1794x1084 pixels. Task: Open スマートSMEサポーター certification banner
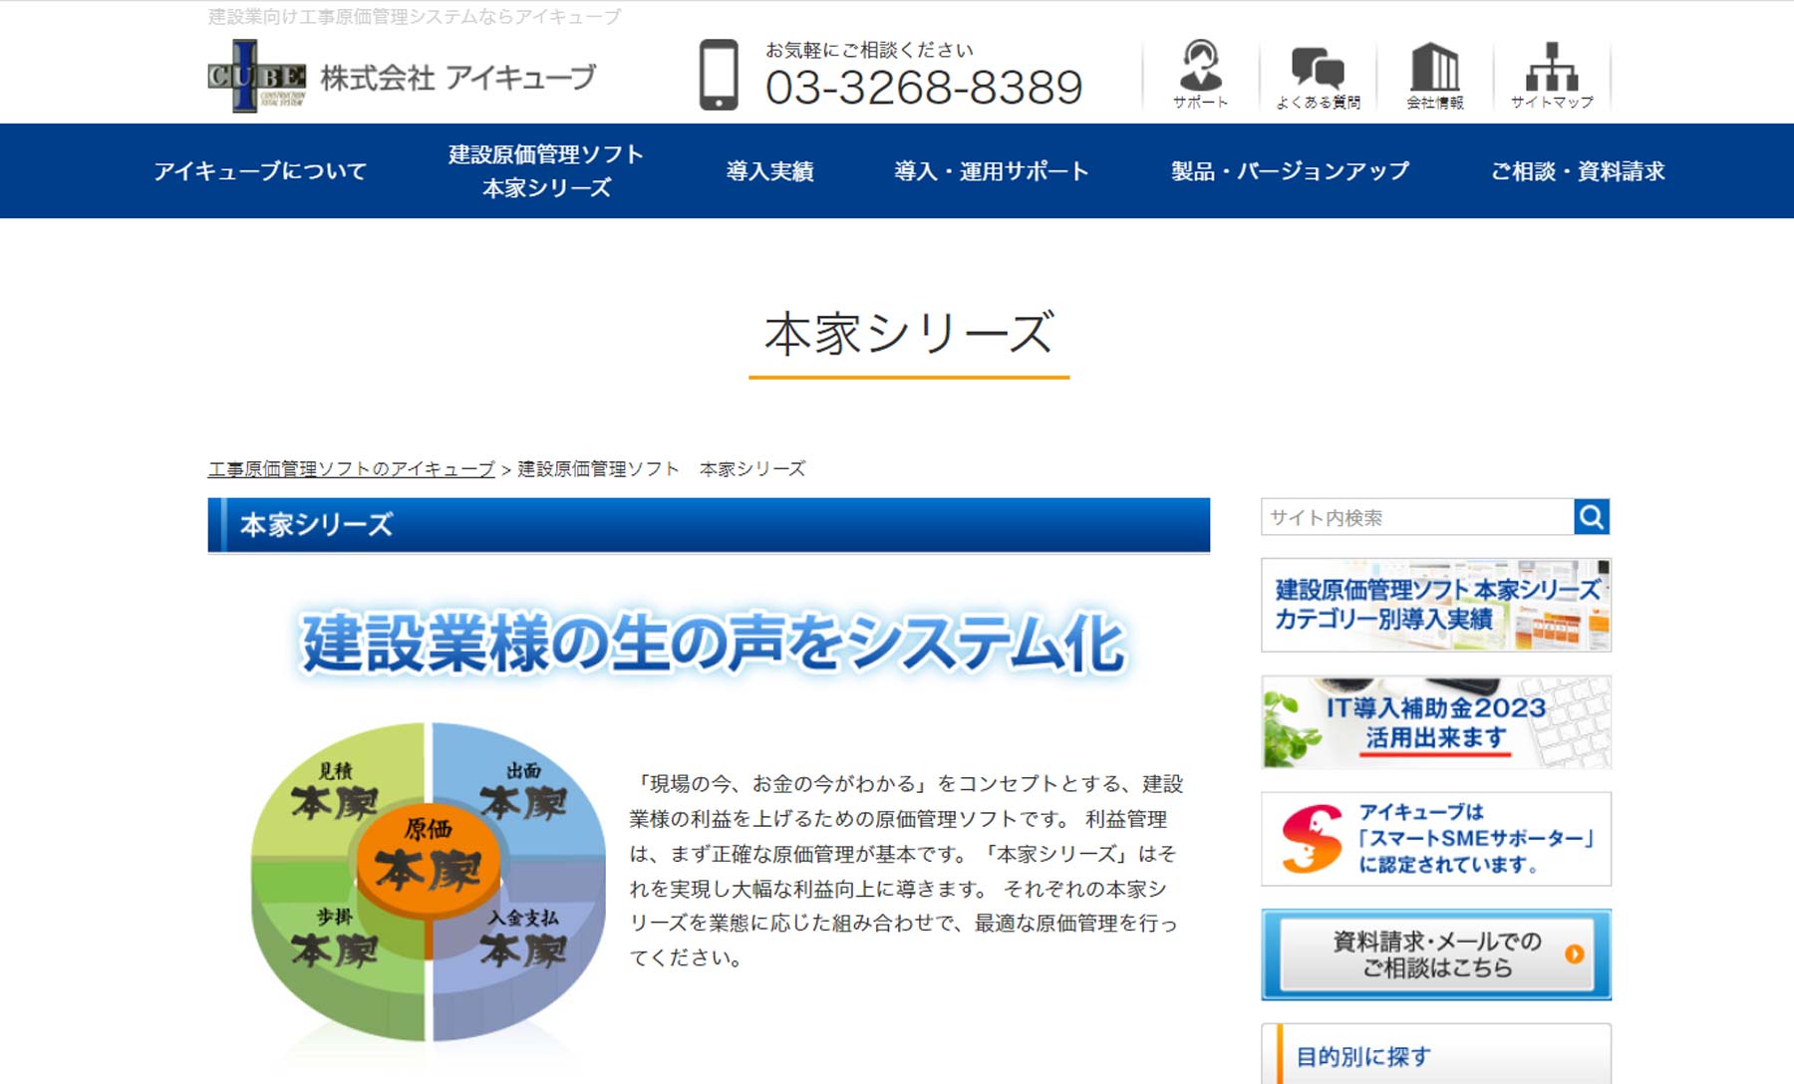pyautogui.click(x=1435, y=839)
